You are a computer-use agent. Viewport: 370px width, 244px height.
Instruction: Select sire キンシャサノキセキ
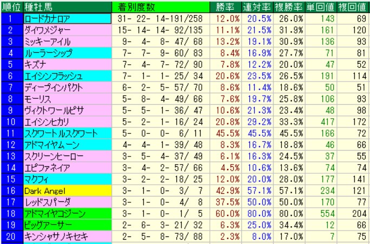[68, 236]
